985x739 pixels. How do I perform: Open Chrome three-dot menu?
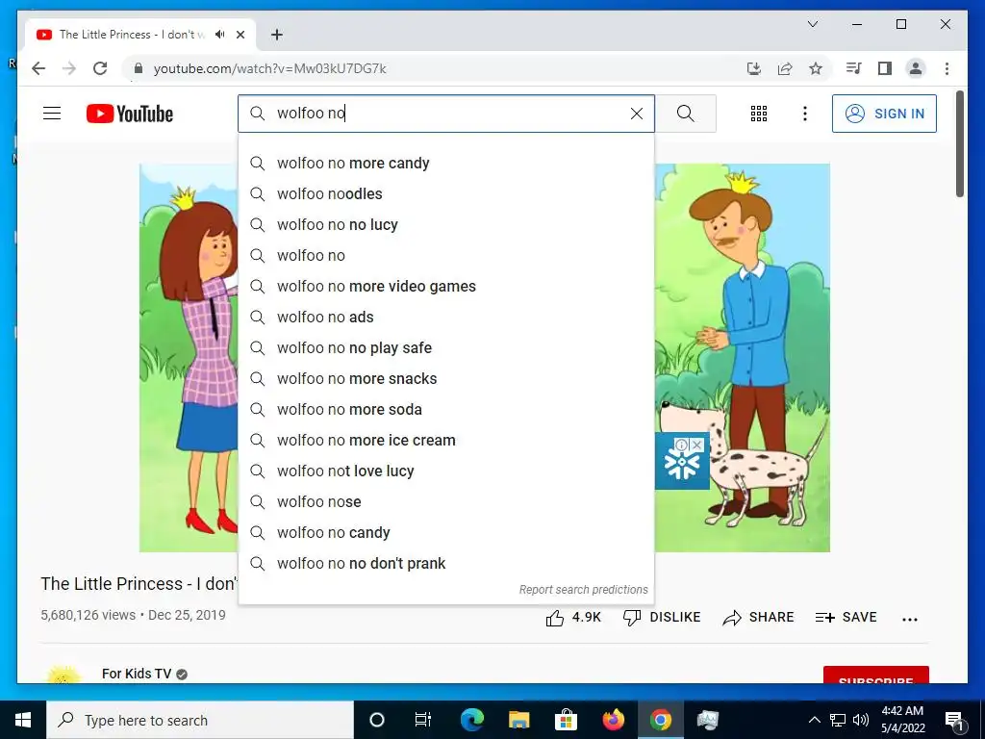[947, 68]
